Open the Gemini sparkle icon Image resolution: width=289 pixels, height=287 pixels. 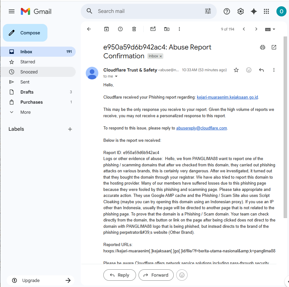point(254,11)
